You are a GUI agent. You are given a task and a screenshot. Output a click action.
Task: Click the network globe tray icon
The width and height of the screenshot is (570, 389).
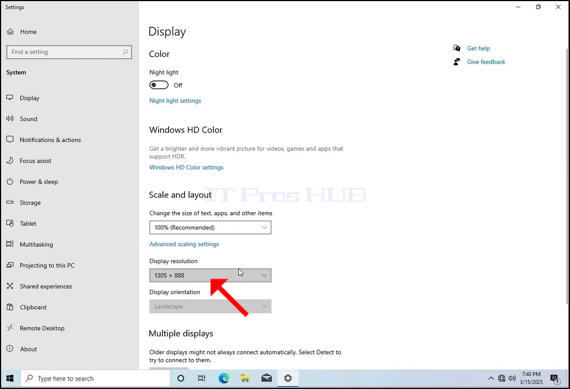(502, 378)
